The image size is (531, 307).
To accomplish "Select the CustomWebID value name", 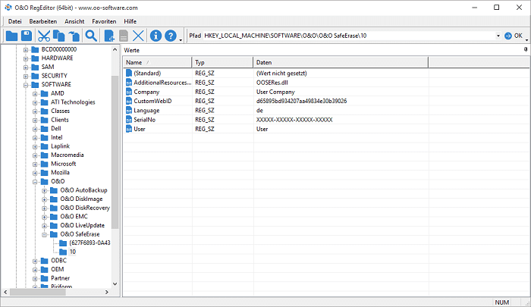I will 152,101.
